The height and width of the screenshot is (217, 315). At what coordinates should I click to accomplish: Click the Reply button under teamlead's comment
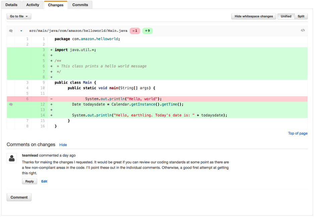coord(29,181)
